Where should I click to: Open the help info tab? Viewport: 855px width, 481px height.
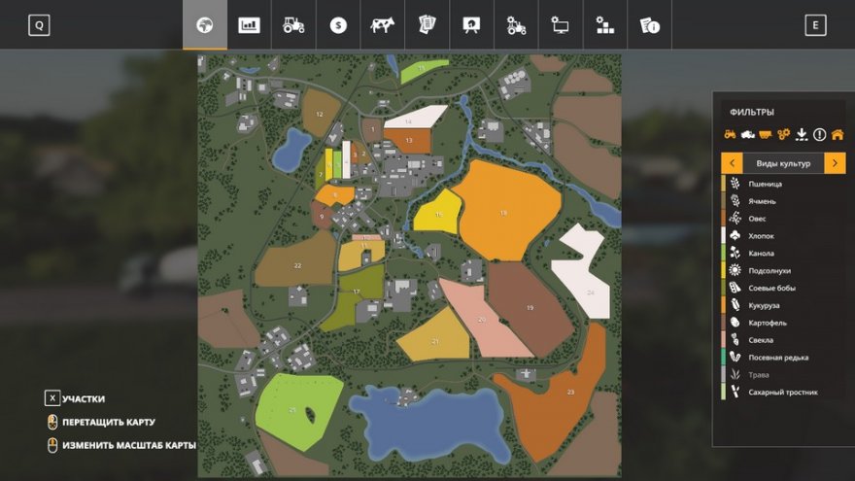649,25
